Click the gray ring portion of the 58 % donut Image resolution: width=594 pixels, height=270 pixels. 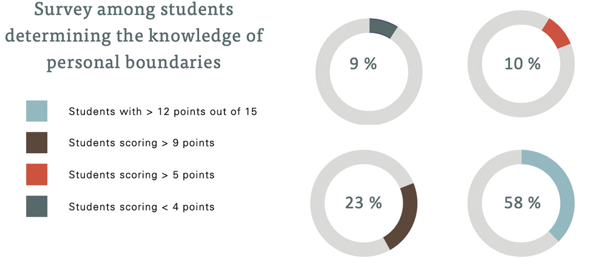[x=480, y=203]
